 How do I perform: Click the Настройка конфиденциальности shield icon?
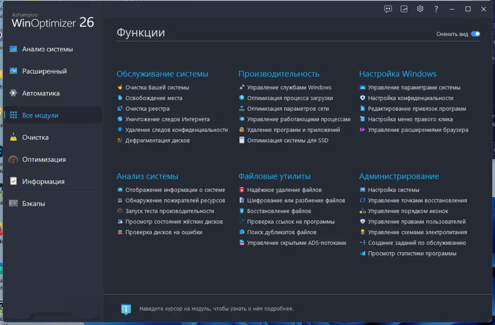point(362,98)
